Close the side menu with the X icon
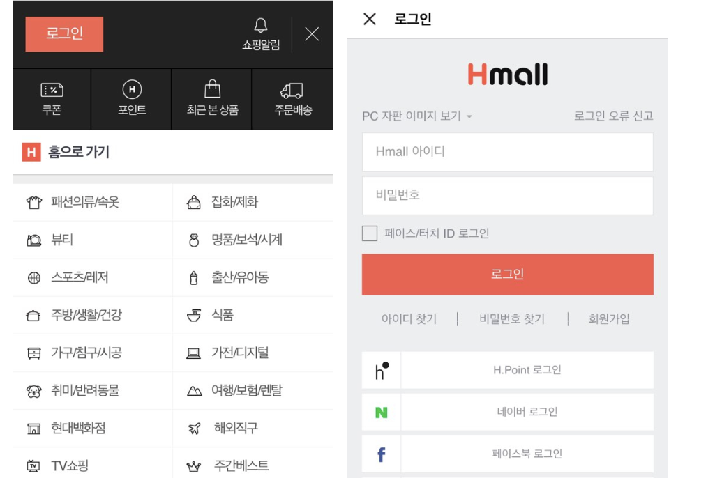Viewport: 715px width, 478px height. point(312,33)
